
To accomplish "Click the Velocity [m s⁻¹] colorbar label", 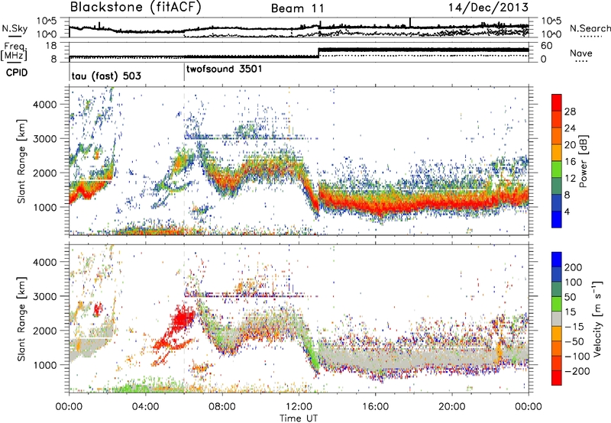I will [596, 318].
